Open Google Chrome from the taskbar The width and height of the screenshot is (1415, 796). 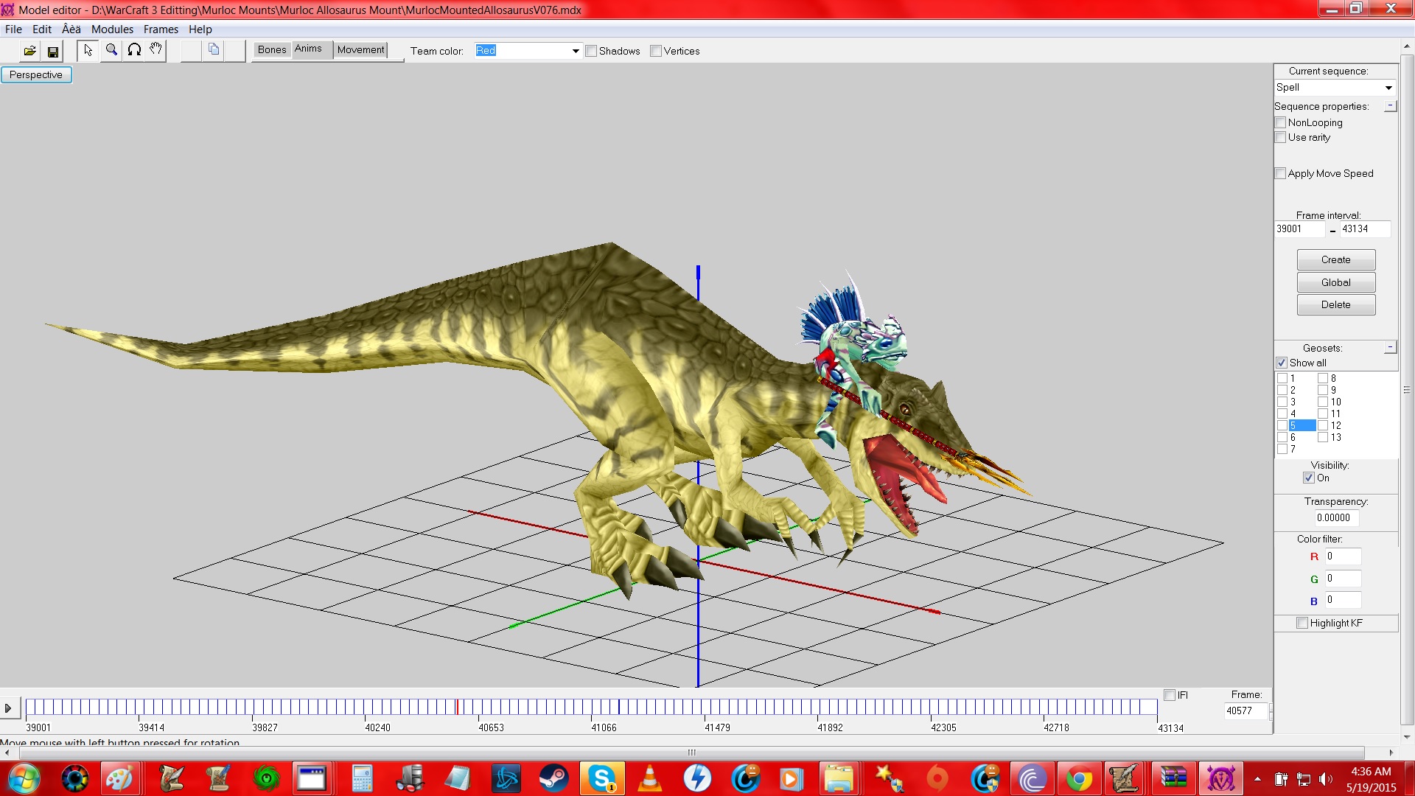(1079, 778)
